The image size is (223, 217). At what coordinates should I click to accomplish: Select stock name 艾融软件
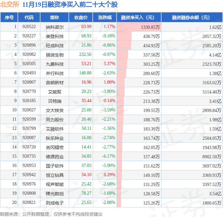point(54,129)
